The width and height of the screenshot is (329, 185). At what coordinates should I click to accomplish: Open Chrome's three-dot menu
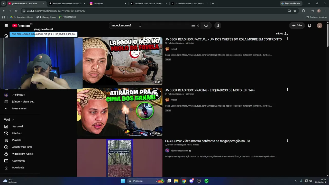point(325,11)
